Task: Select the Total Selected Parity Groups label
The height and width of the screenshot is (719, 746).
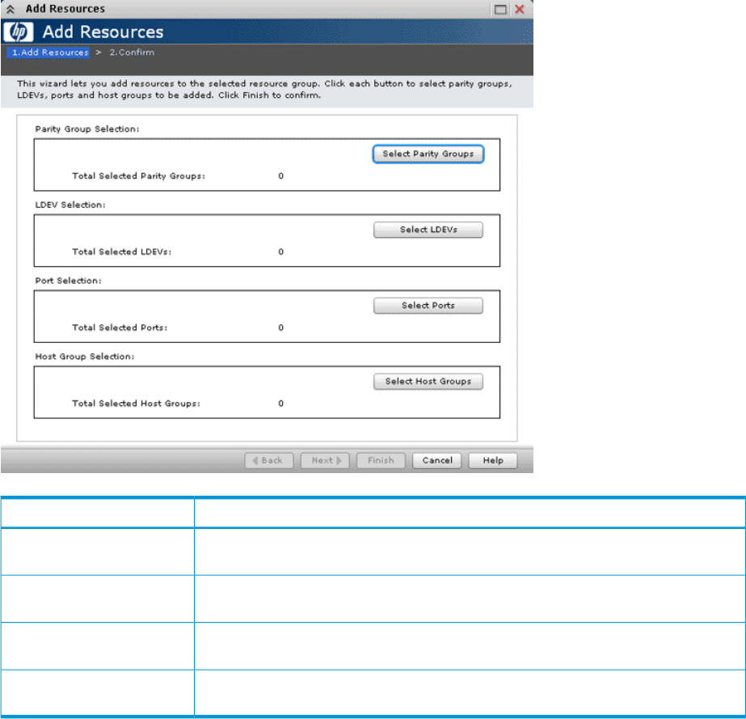Action: pos(138,176)
